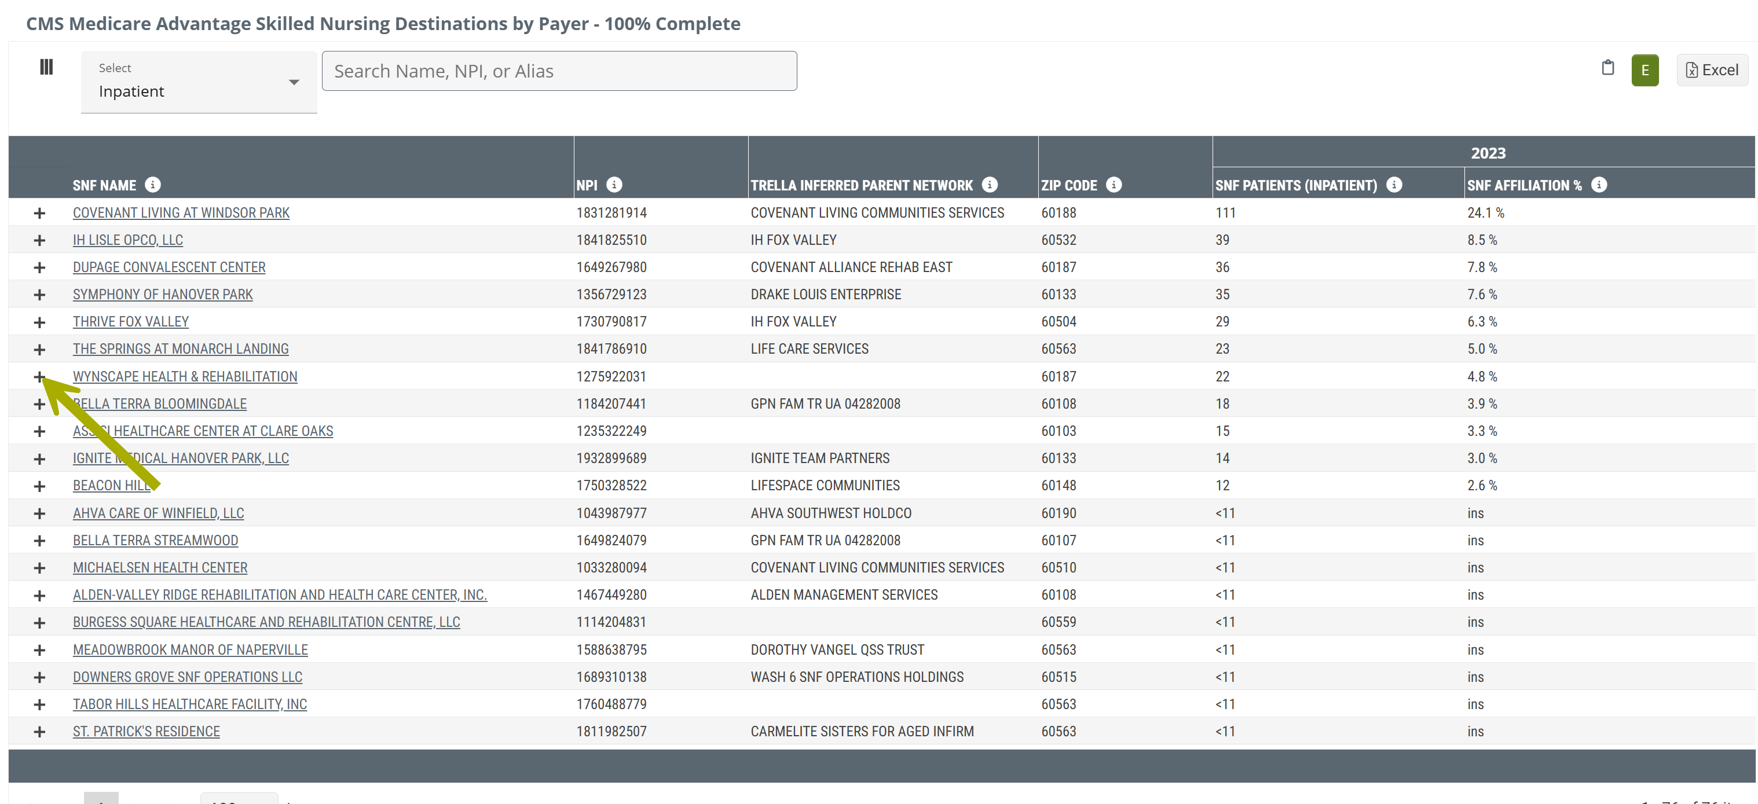Click info icon beside SNF NAME header
The width and height of the screenshot is (1758, 804).
153,185
